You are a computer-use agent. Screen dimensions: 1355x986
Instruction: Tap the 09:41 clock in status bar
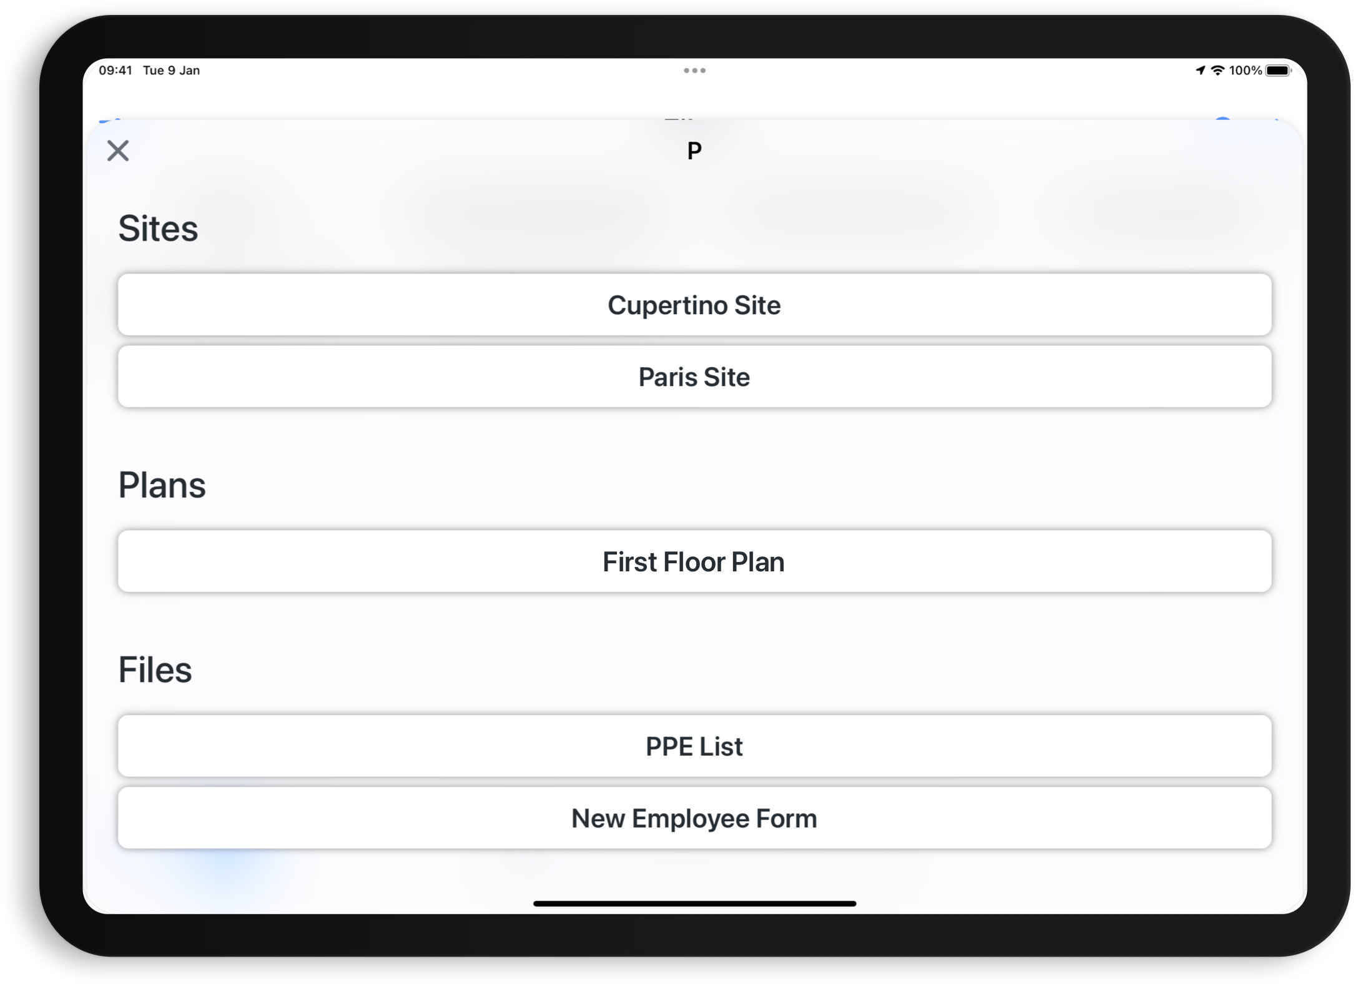[x=116, y=71]
